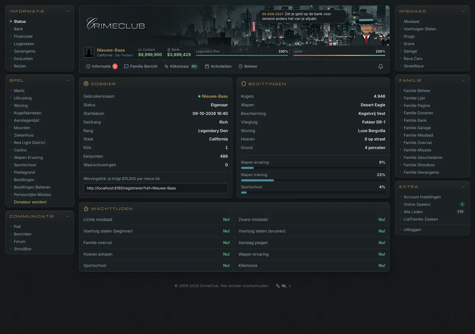
Task: Open the NL language dropdown
Action: (284, 286)
